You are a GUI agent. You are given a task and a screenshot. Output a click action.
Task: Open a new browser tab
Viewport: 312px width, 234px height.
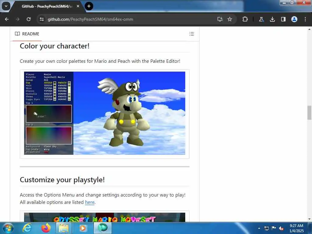[89, 6]
